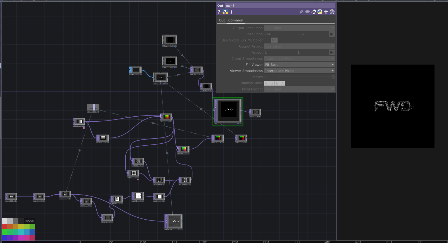
Task: Open the Output Aspect dropdown
Action: 299,46
